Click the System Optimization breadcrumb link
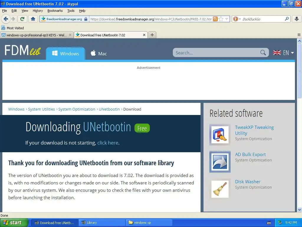302x227 pixels. click(x=77, y=109)
